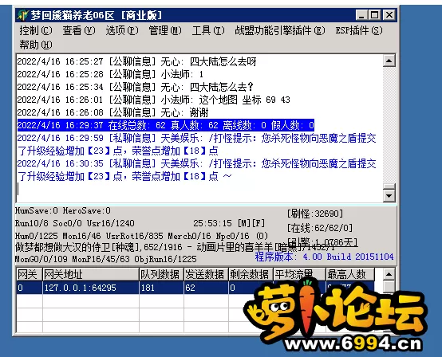Click the log line 小法师: 1
The width and height of the screenshot is (442, 357).
pyautogui.click(x=110, y=74)
